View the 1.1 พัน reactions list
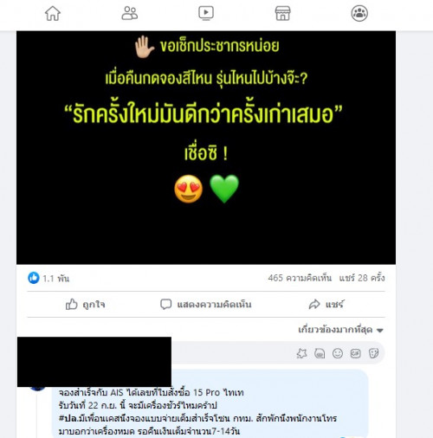433x438 pixels. pyautogui.click(x=56, y=279)
